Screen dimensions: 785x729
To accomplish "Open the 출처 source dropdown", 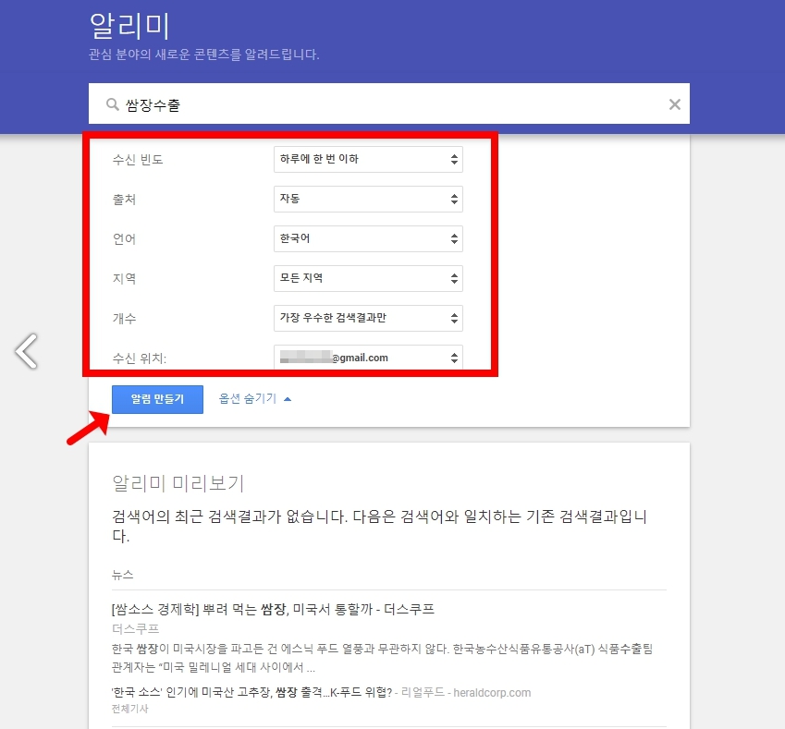I will tap(368, 199).
